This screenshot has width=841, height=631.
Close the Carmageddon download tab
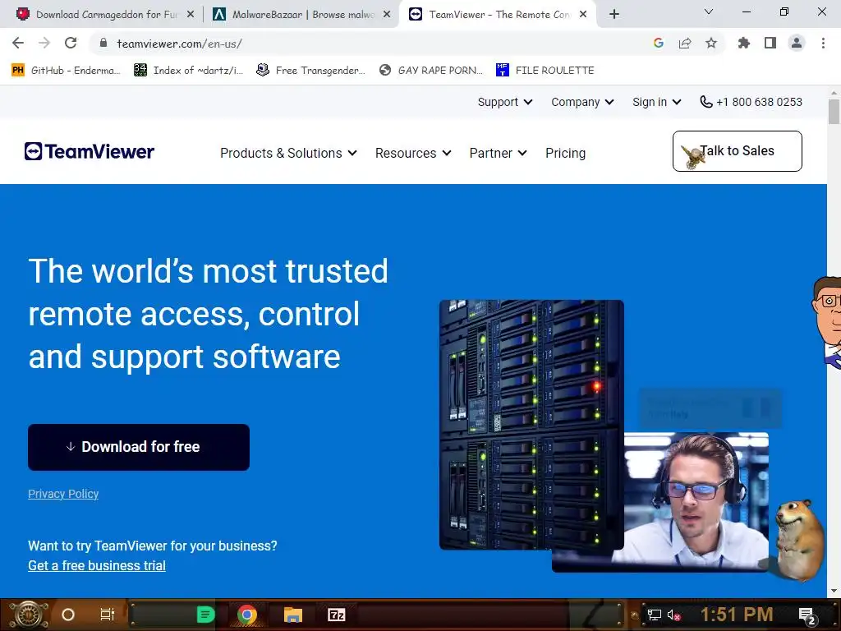click(x=191, y=15)
